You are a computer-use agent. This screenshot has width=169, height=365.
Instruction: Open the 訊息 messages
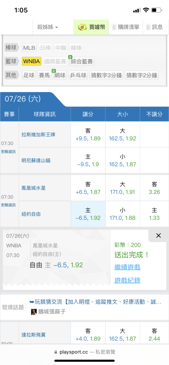point(155,27)
